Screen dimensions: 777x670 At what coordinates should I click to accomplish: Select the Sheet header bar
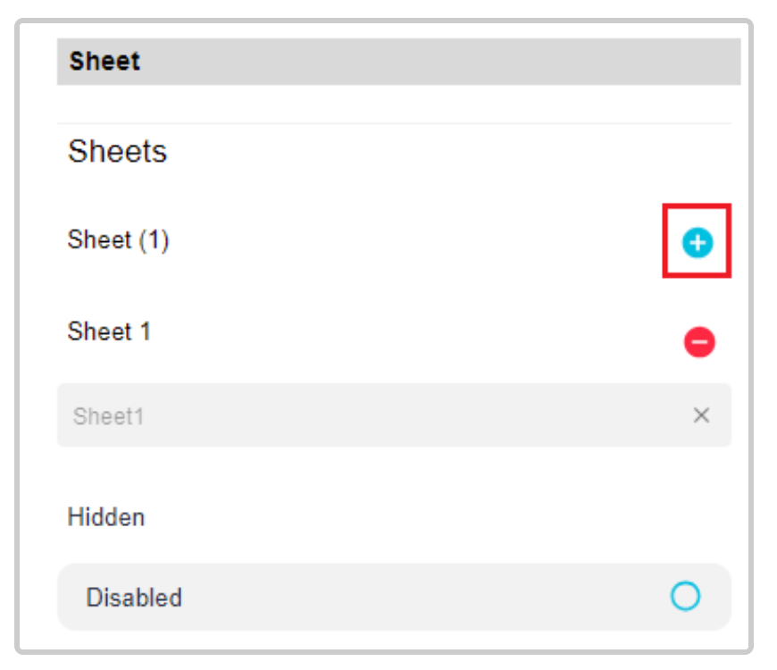[398, 62]
